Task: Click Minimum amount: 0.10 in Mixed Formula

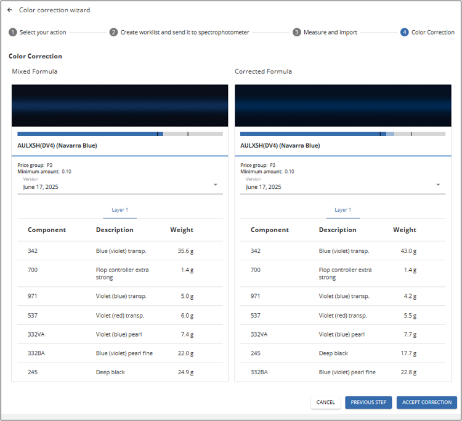Action: coord(44,172)
